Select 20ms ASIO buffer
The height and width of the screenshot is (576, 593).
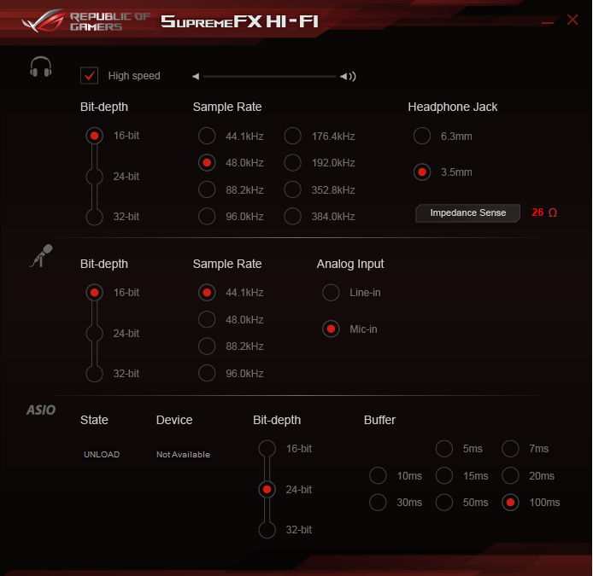click(511, 475)
